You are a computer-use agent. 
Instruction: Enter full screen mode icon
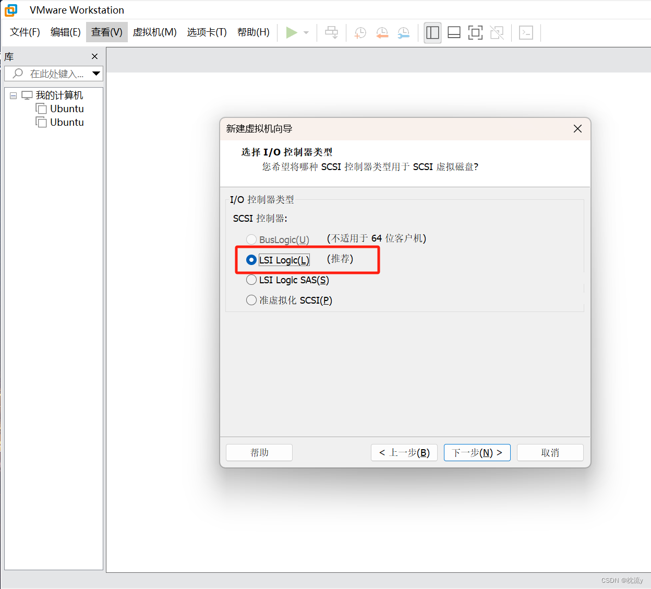click(475, 32)
